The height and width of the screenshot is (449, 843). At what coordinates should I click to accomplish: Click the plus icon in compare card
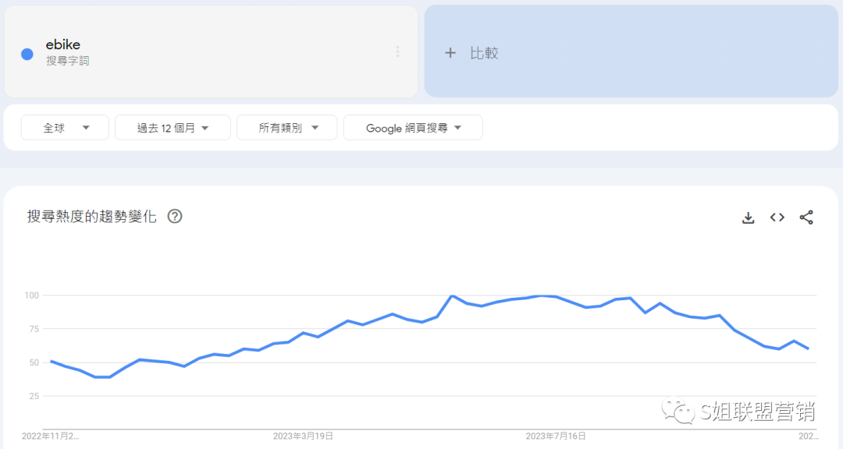coord(450,53)
